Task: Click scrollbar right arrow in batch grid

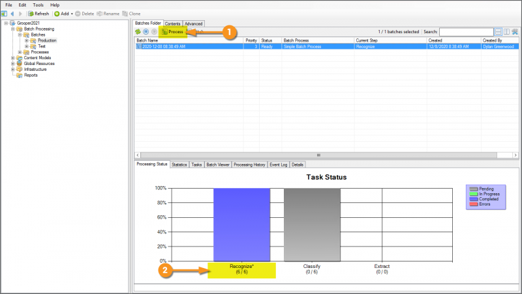Action: [515, 155]
